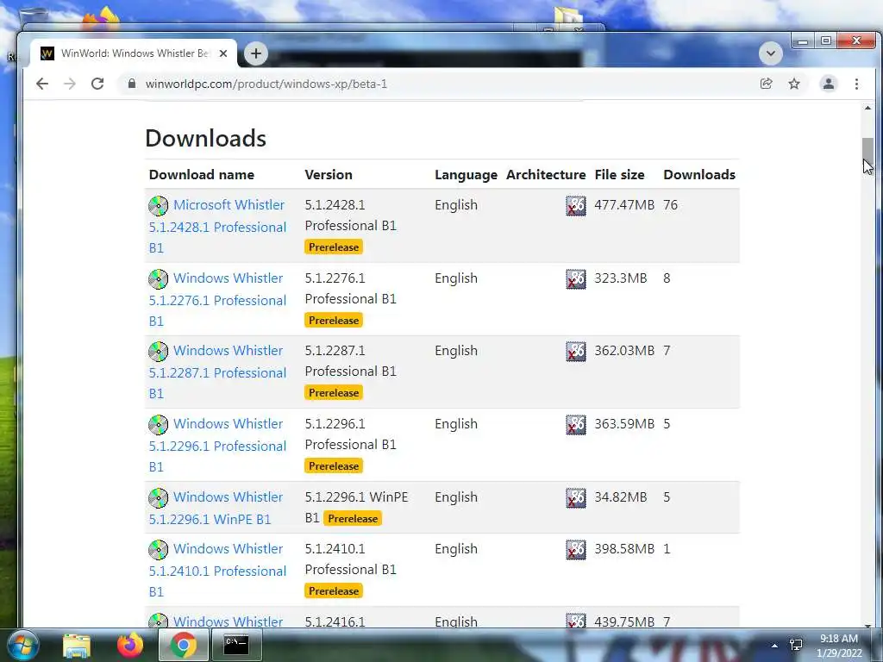
Task: Open Windows Explorer from the taskbar
Action: click(77, 645)
